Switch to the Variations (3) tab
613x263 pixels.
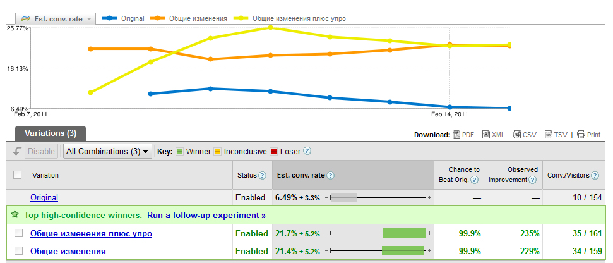(x=50, y=133)
